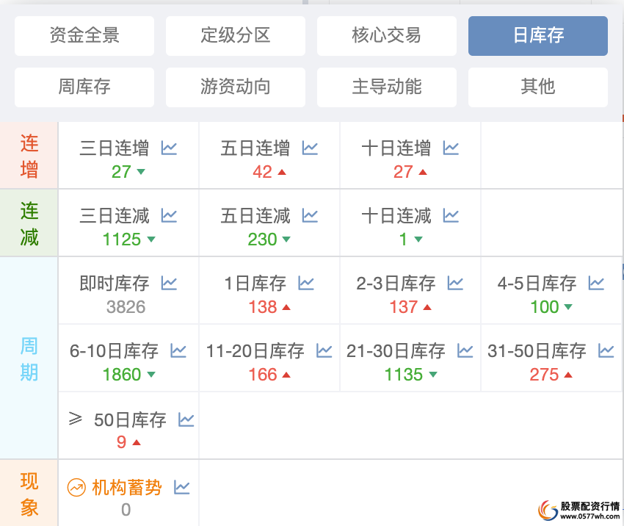Click chart icon beside 31-50日库存
The width and height of the screenshot is (624, 526).
pyautogui.click(x=606, y=350)
